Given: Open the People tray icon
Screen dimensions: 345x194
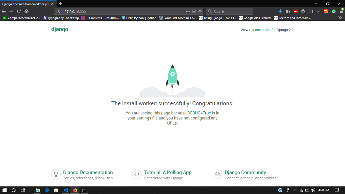Looking at the screenshot, I should pos(288,190).
